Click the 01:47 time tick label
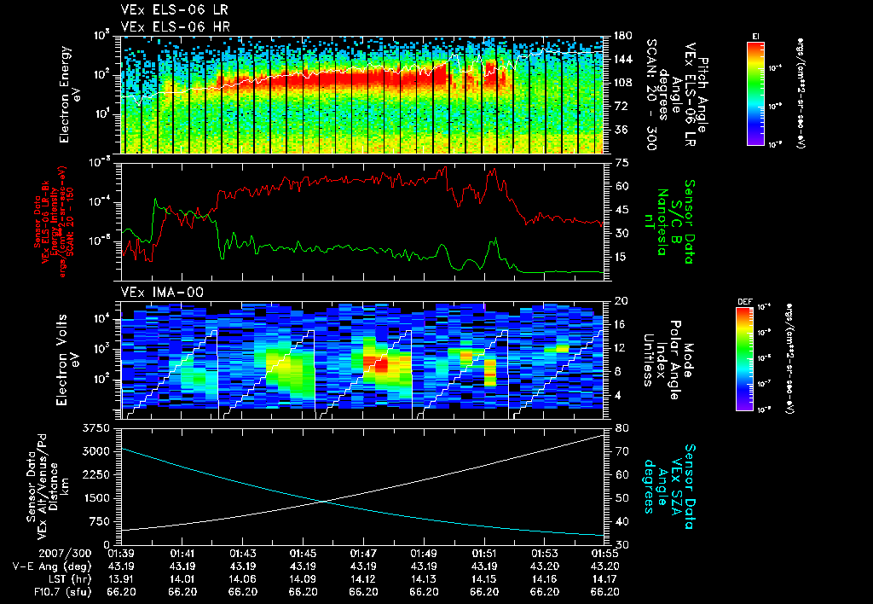 click(363, 554)
